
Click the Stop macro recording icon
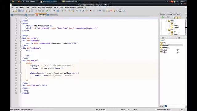94,11
